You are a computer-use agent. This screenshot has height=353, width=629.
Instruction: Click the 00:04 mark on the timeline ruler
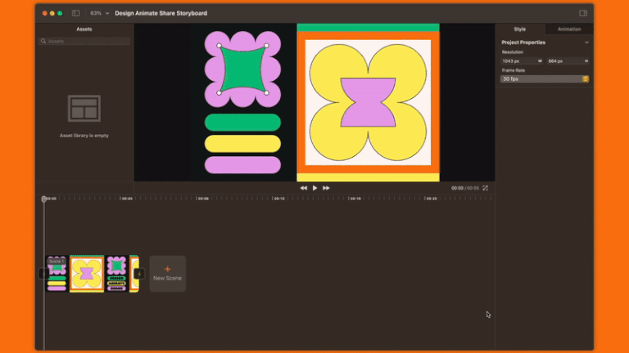(127, 199)
